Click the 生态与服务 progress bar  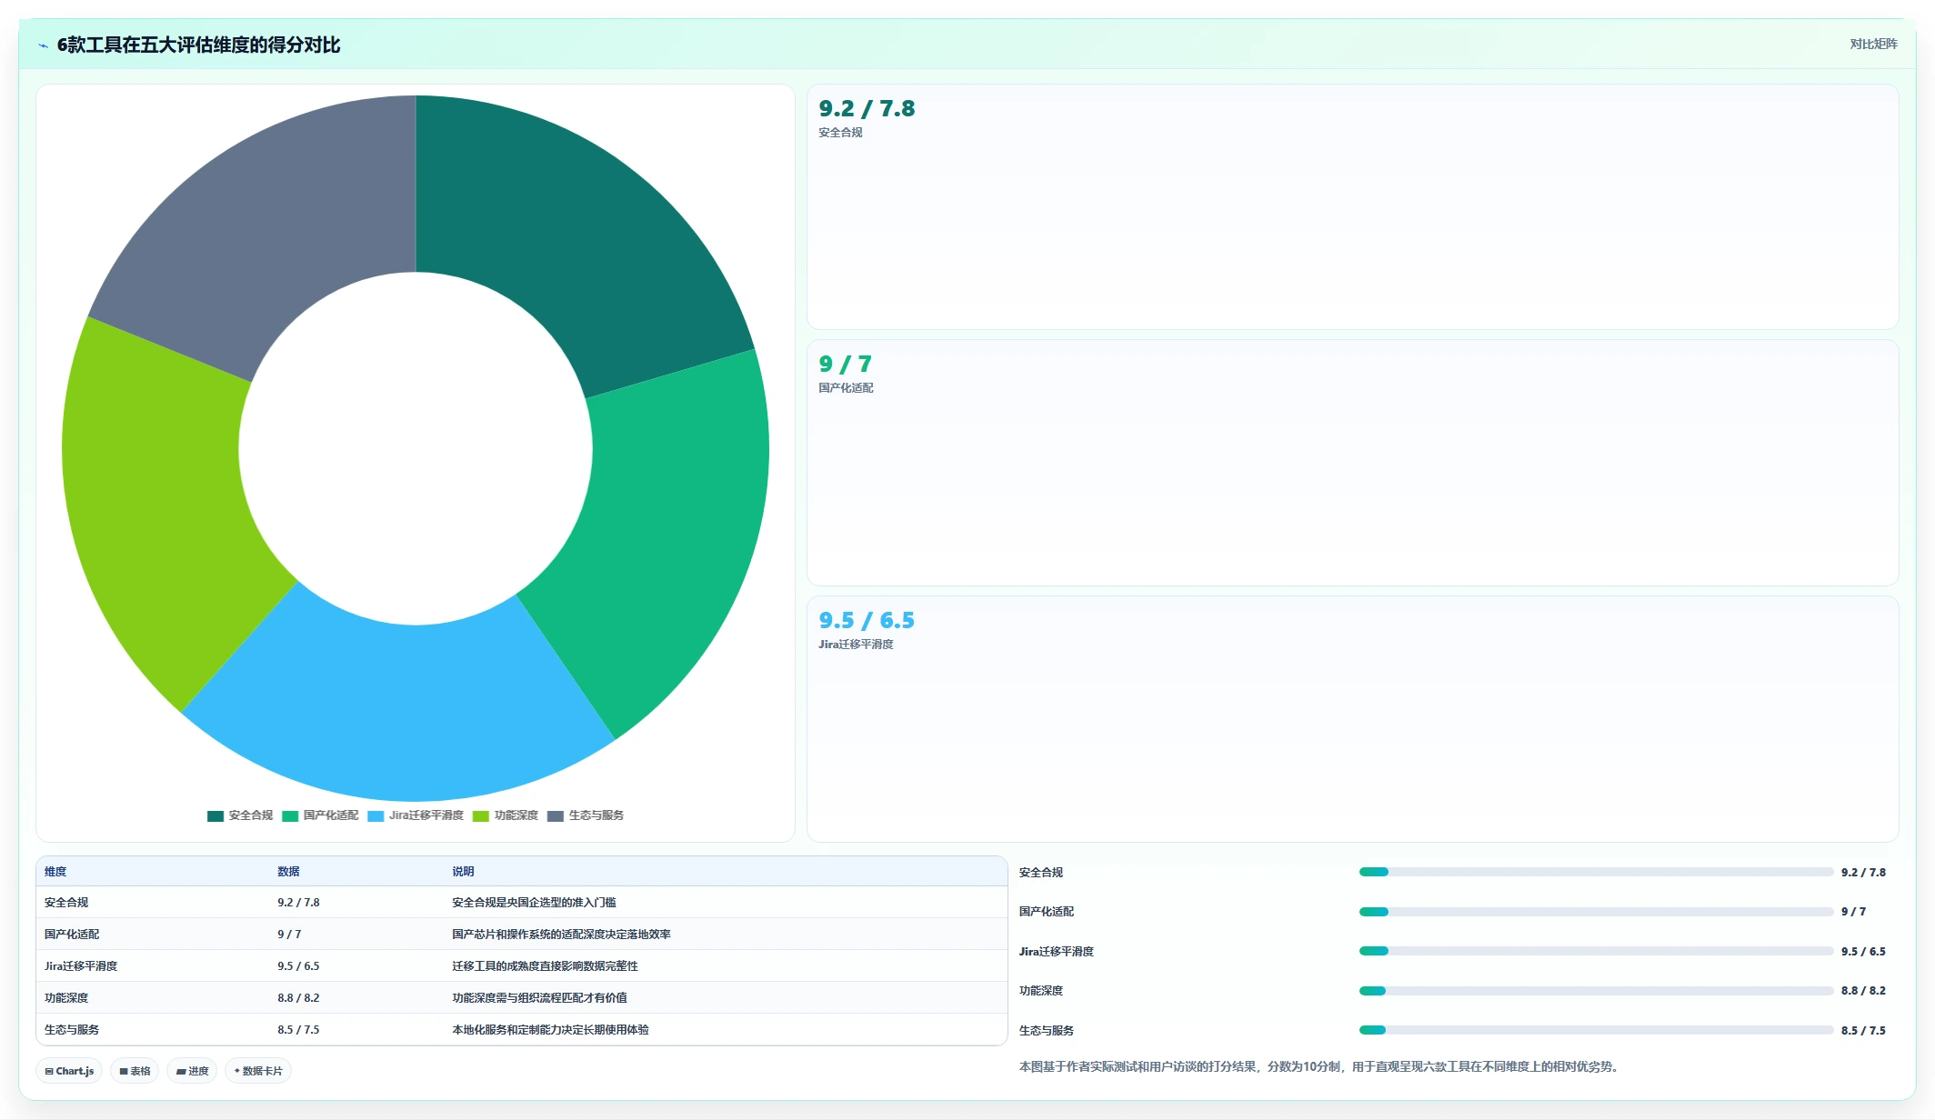(x=1596, y=1030)
